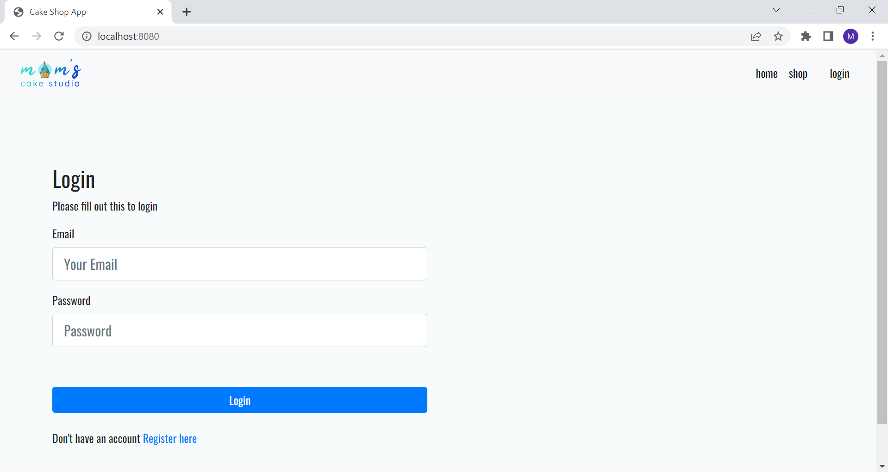Follow the Register here link
This screenshot has height=472, width=888.
coord(169,438)
